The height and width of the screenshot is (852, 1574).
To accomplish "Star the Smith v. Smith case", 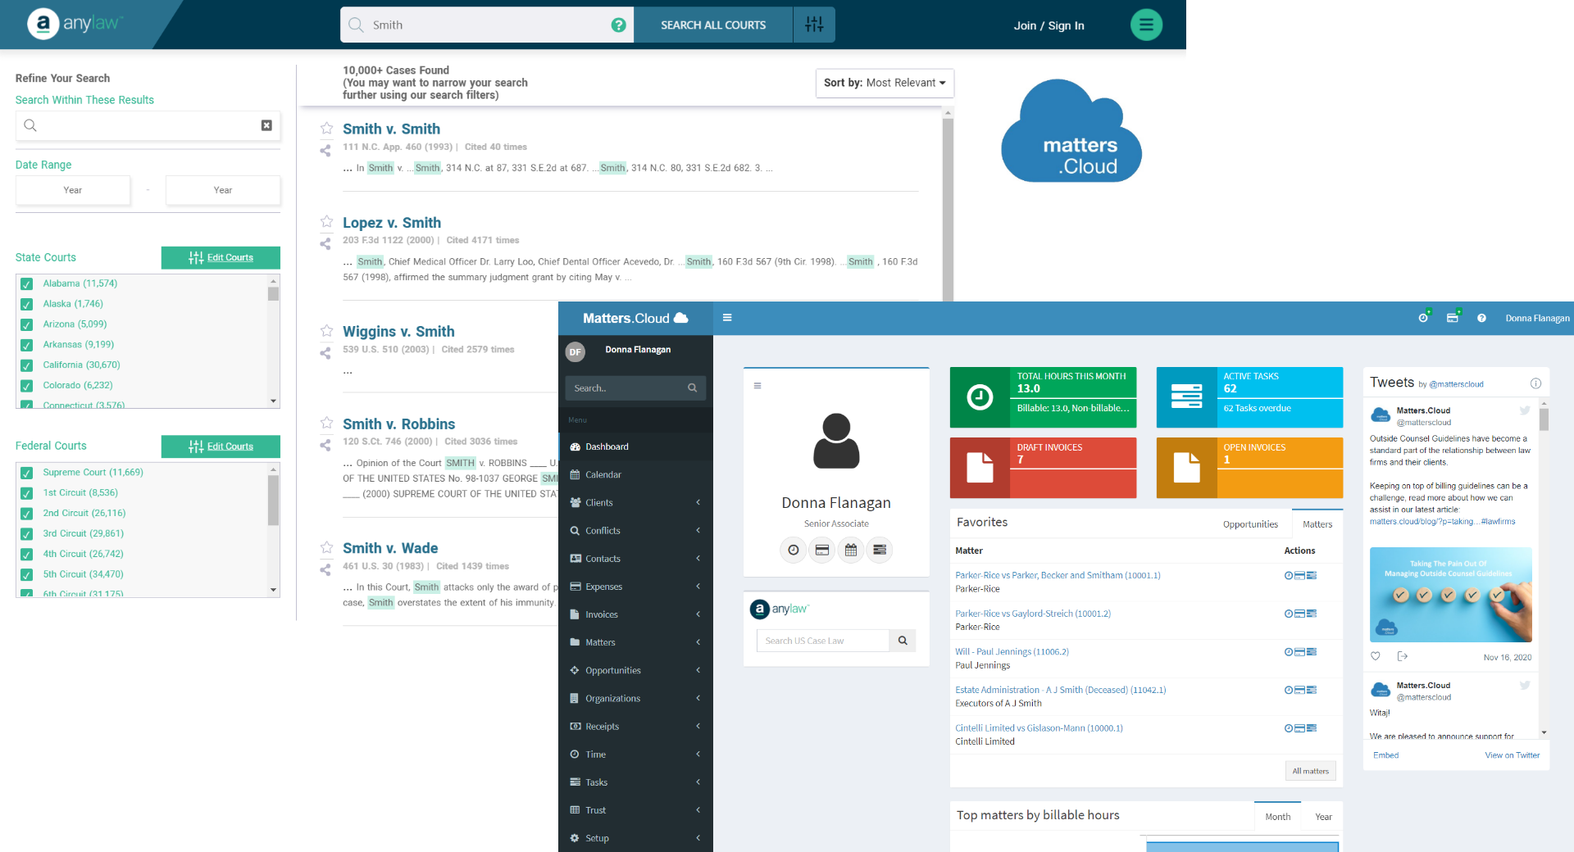I will [326, 129].
